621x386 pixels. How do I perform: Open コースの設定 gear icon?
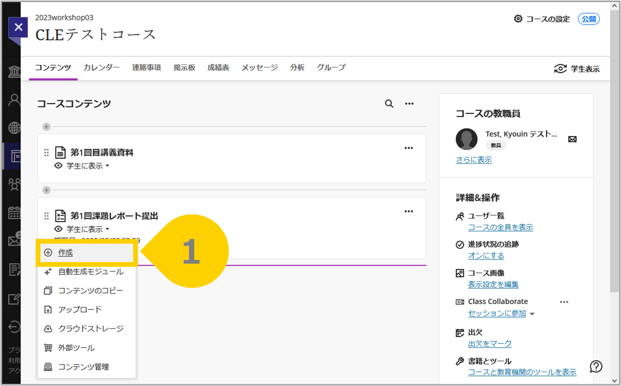pyautogui.click(x=518, y=19)
